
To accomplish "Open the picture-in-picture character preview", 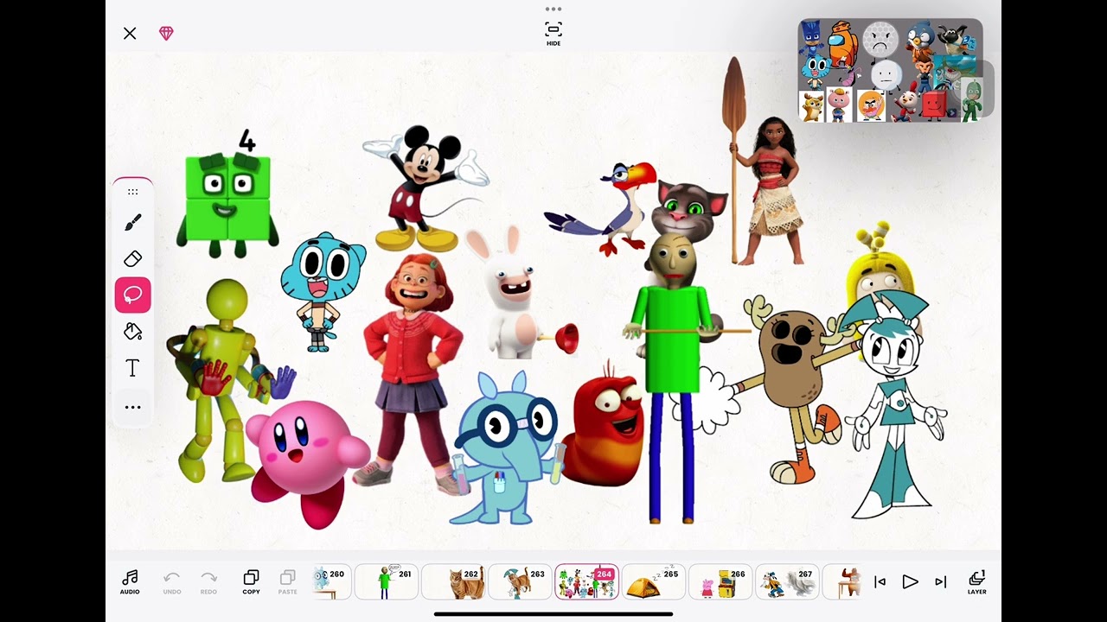I will 890,70.
